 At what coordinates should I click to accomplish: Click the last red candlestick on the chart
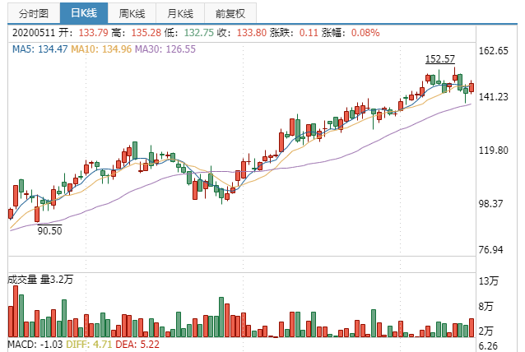pyautogui.click(x=472, y=87)
